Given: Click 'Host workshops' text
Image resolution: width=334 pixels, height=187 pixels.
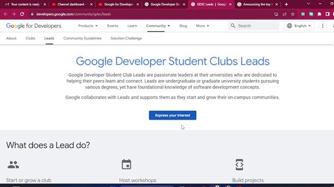Looking at the screenshot, I should click(x=138, y=180).
